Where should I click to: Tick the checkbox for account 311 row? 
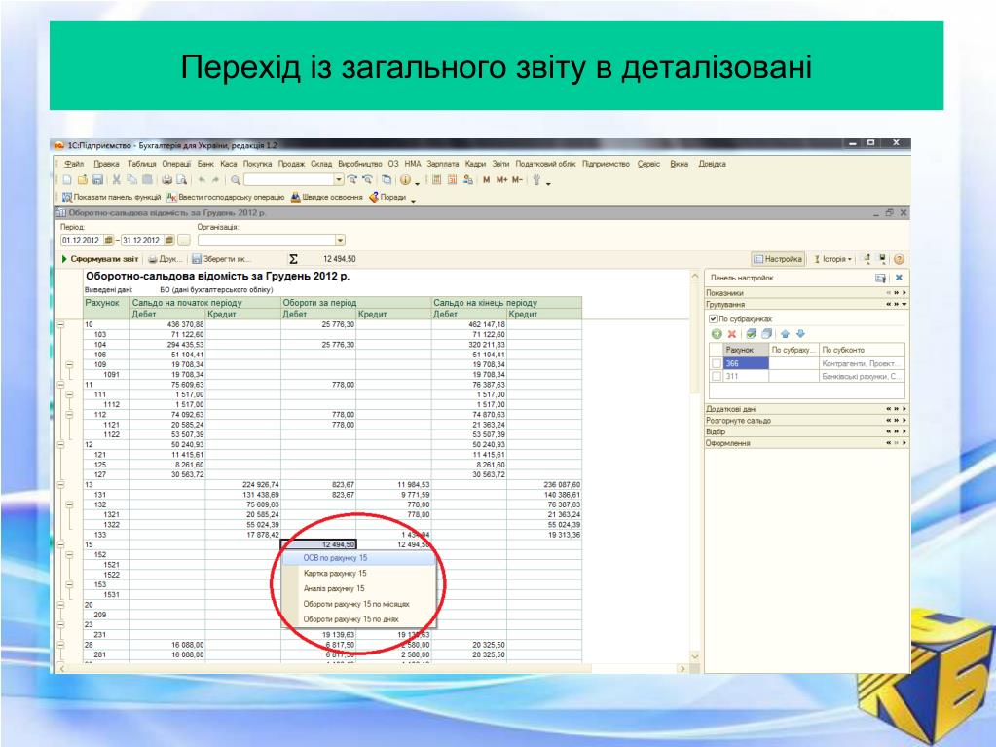coord(717,376)
